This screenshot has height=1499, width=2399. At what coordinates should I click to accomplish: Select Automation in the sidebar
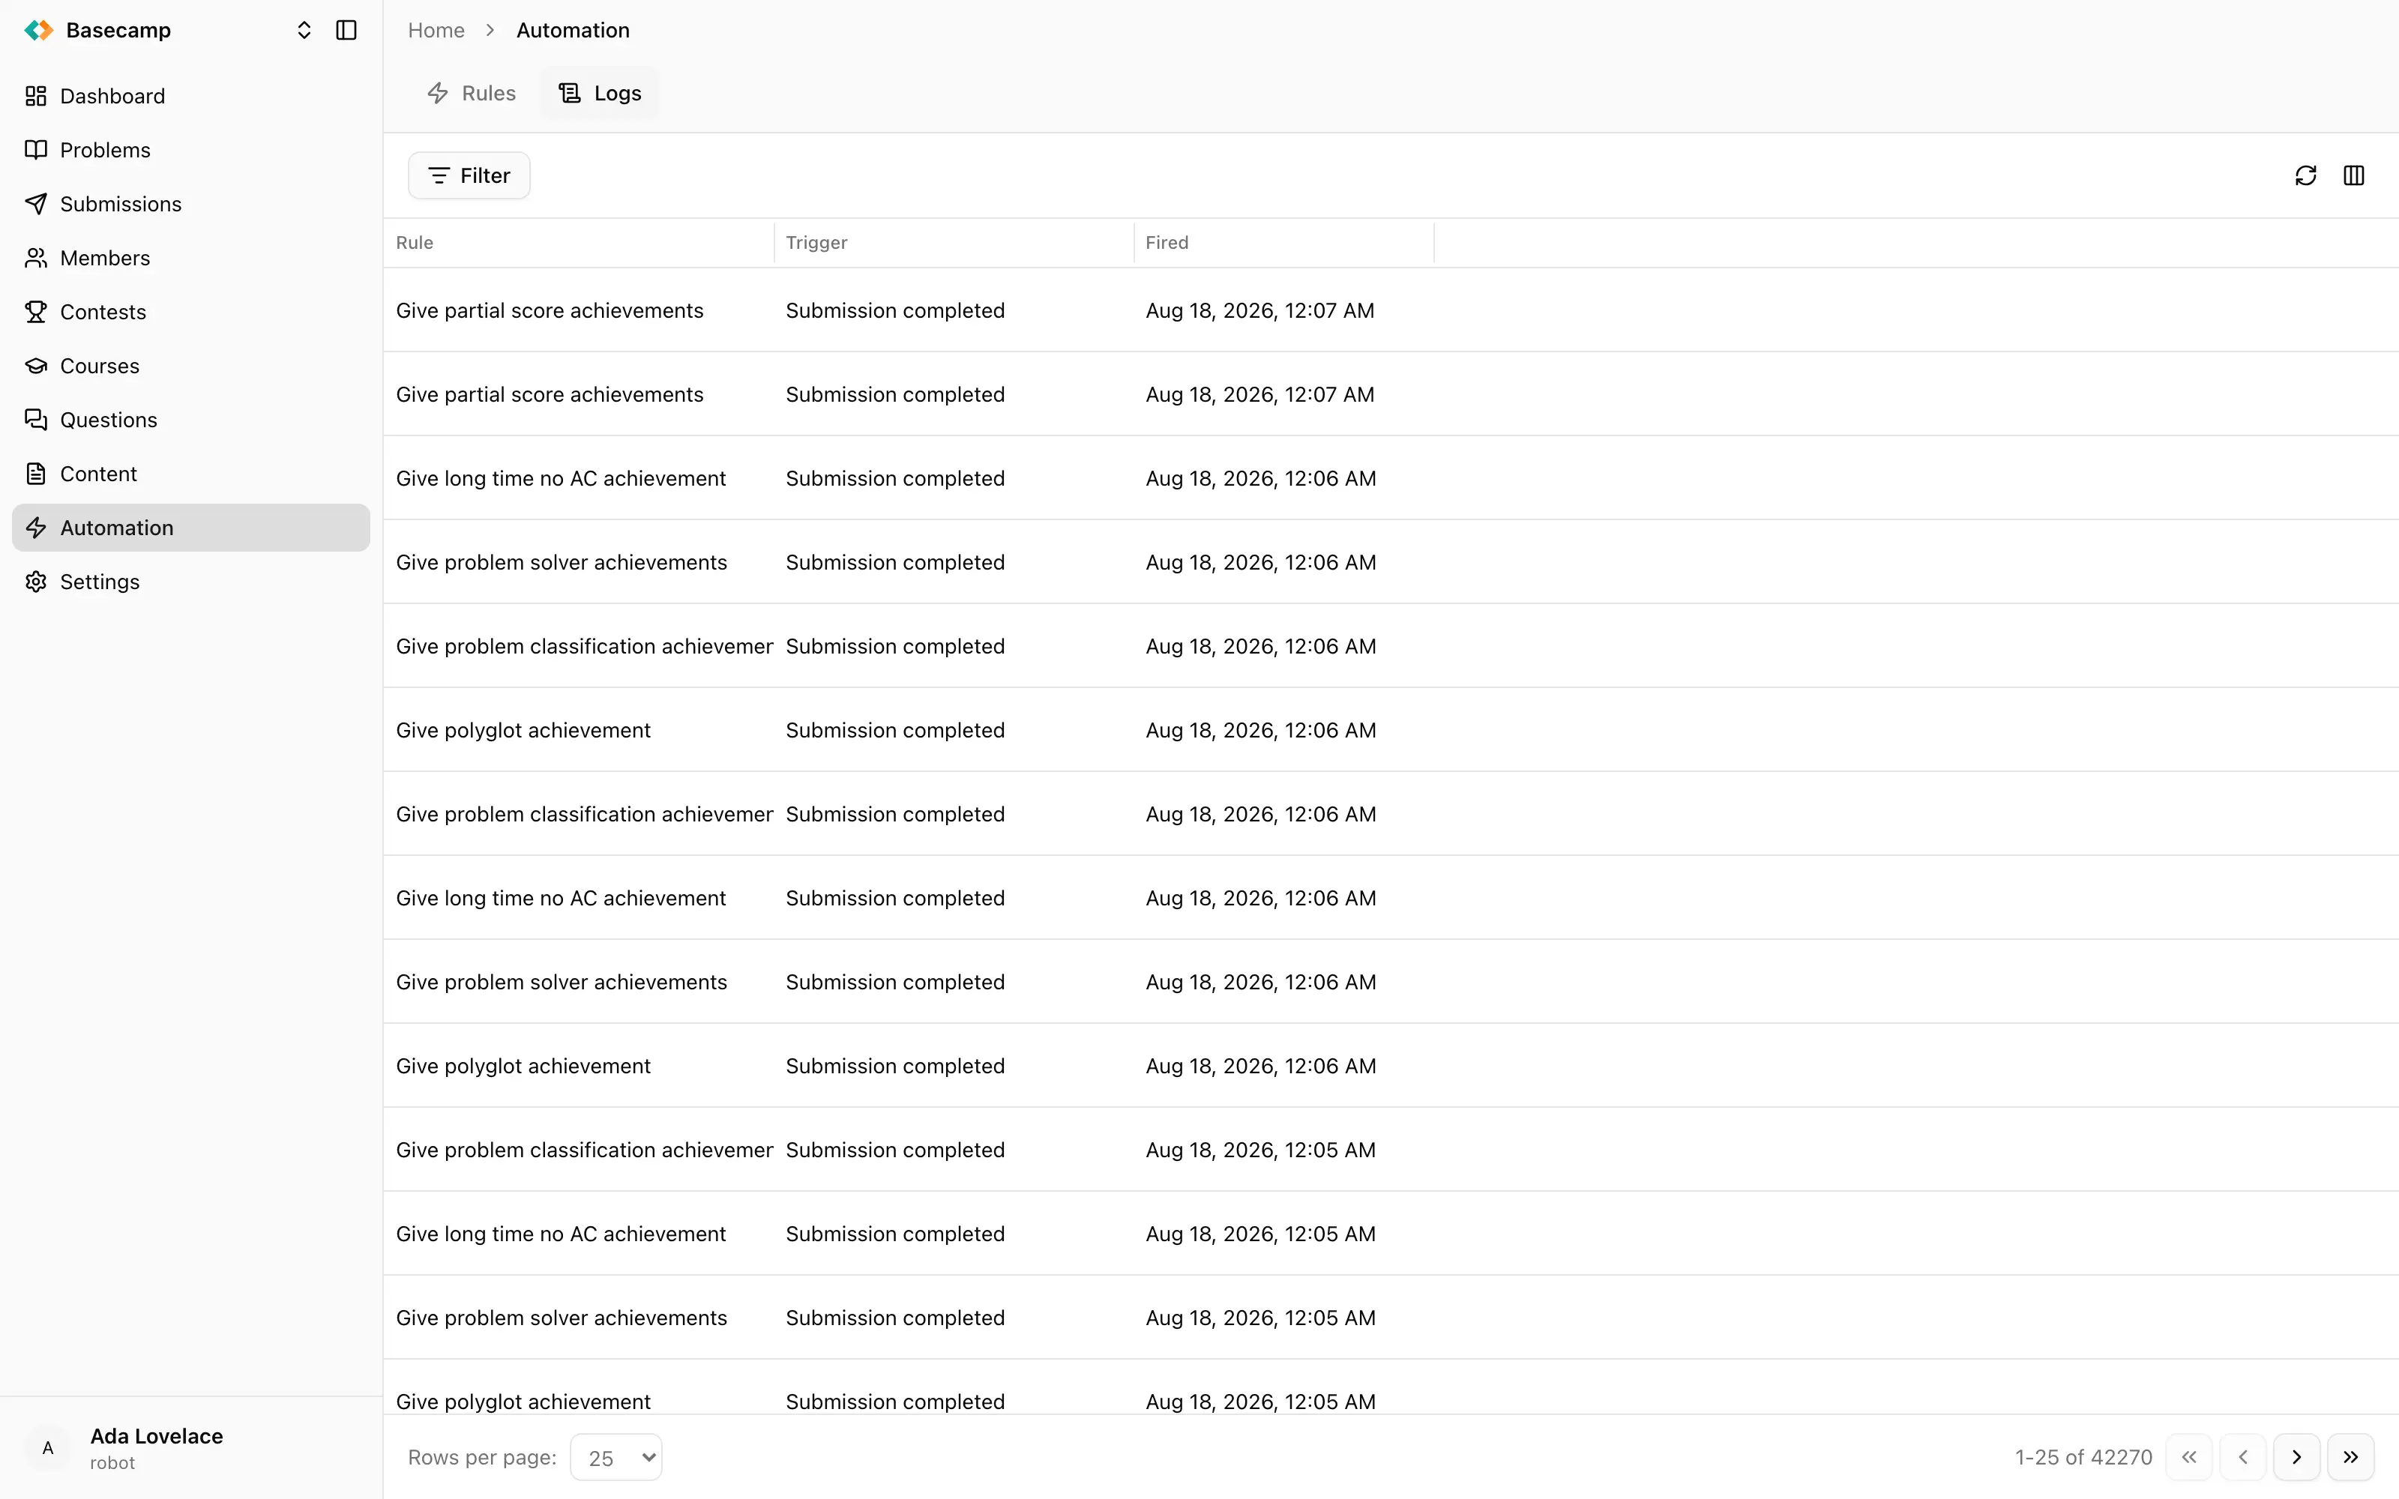pos(190,528)
